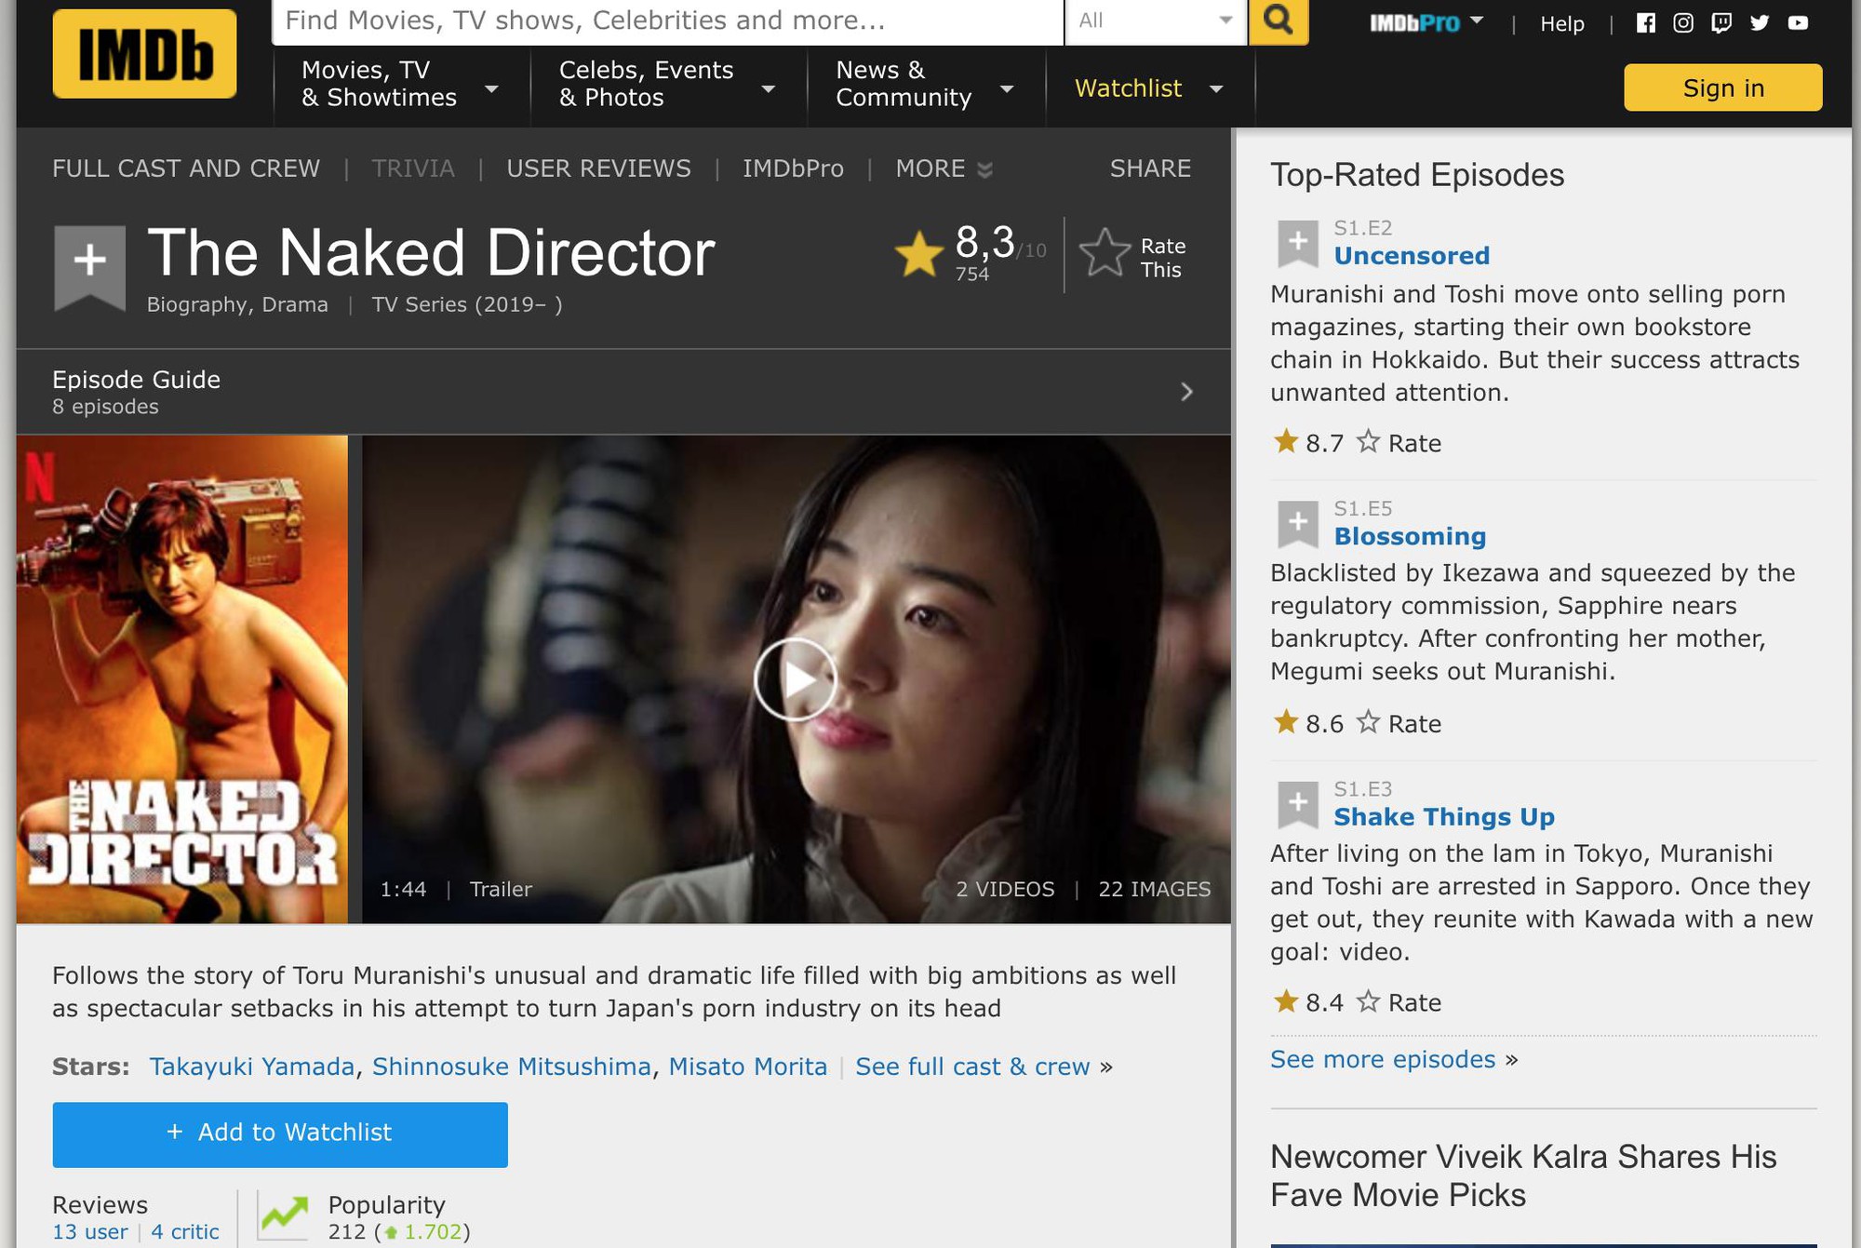1861x1248 pixels.
Task: Click the Episode Guide heading
Action: point(136,380)
